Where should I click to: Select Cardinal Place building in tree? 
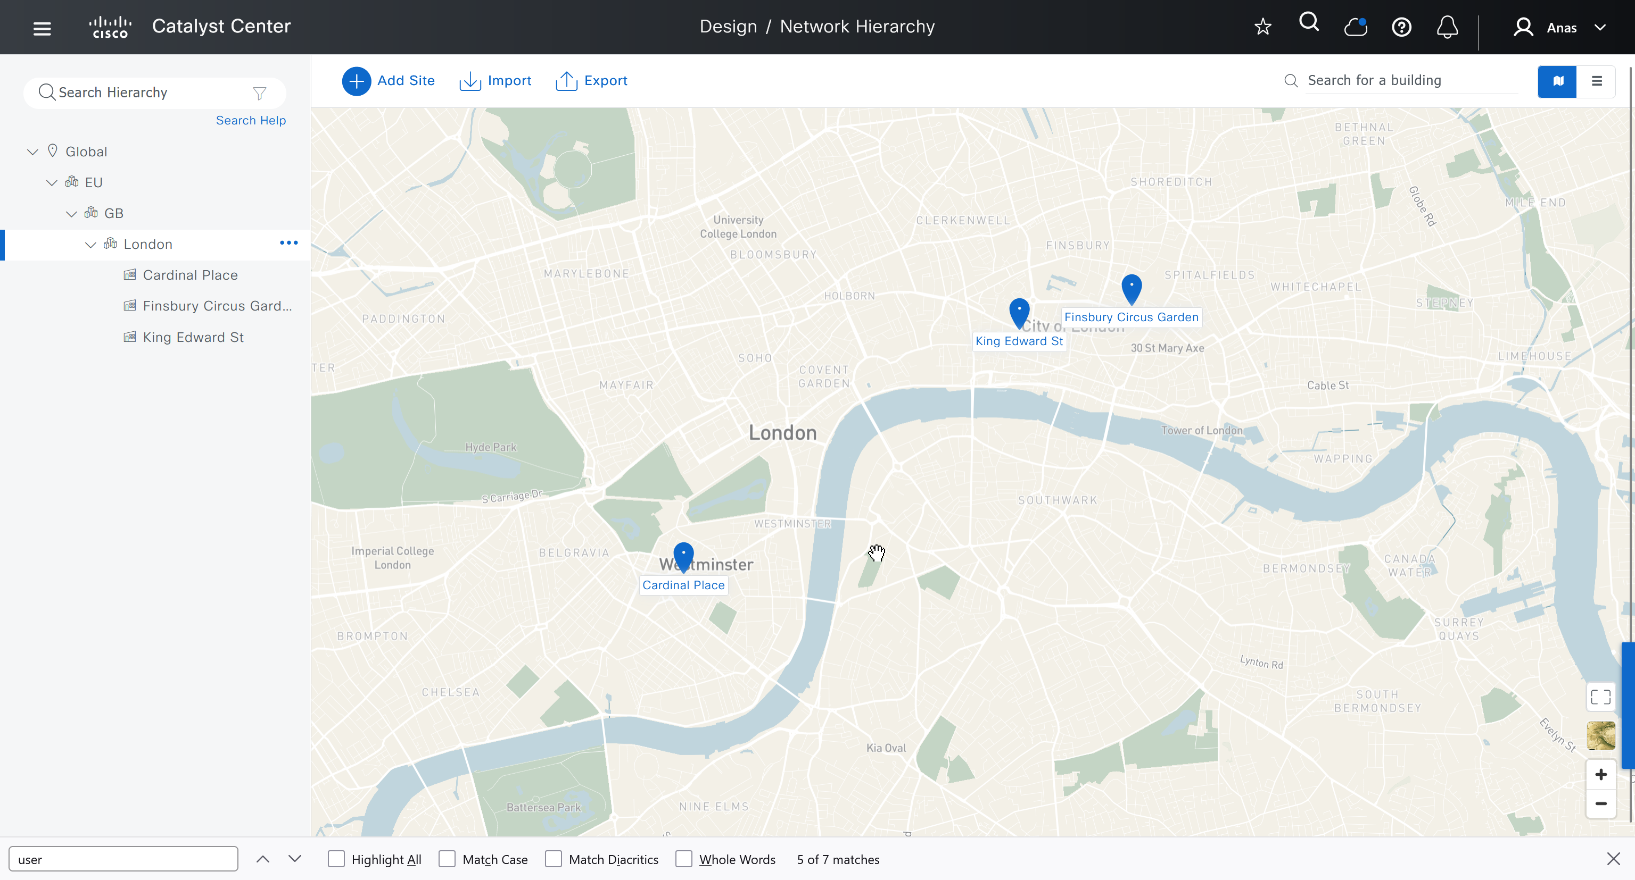pos(190,275)
